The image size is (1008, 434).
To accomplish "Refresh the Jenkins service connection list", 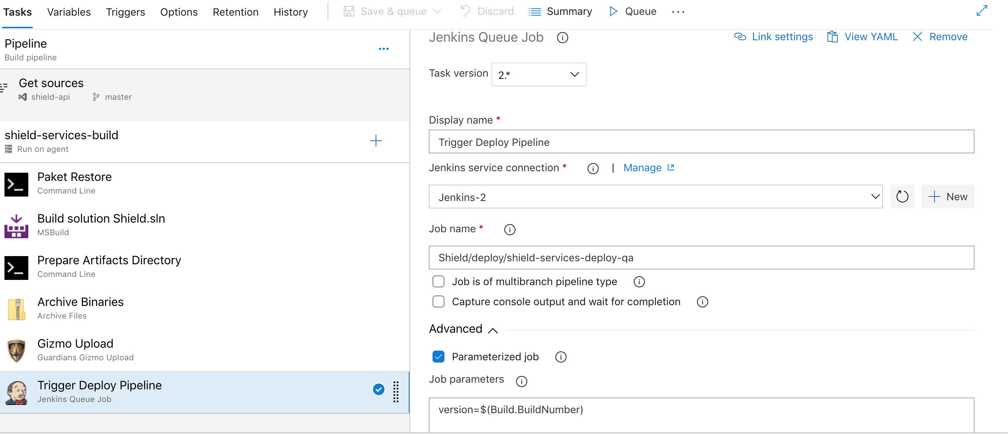I will point(902,197).
